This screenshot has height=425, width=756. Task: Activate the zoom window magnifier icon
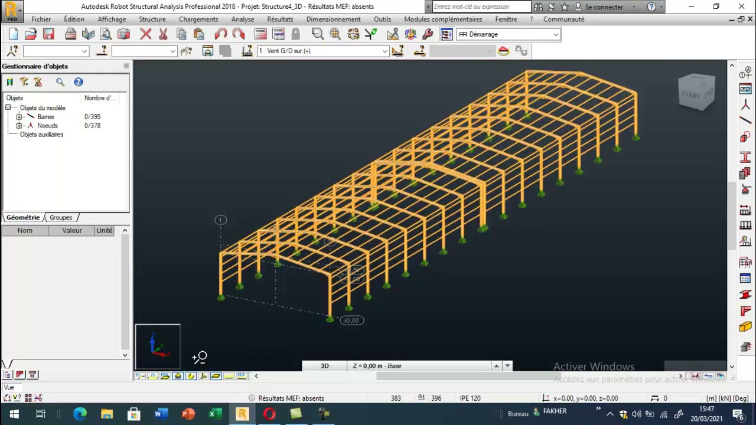[x=318, y=34]
